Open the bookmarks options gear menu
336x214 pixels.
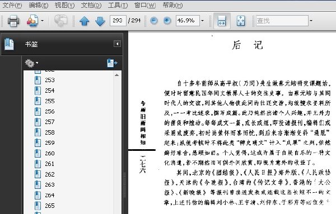31,63
